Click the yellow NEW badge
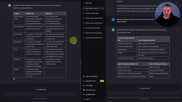 (102, 81)
